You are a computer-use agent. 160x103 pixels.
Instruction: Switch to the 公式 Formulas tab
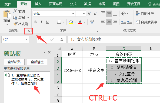[73, 4]
